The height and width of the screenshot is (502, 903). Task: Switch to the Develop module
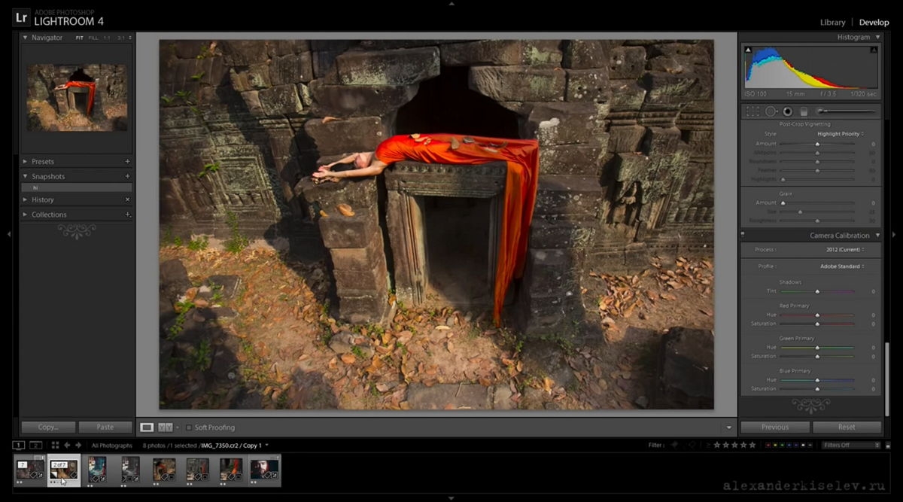click(x=874, y=23)
